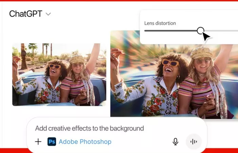Focus the prompt field 'Add creative effects to the background'
Screen dimensions: 238x153
pos(89,129)
